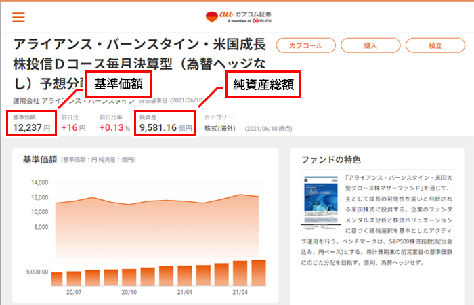Viewport: 474px width, 305px height.
Task: Select the 9,581.16 億円 net assets value
Action: (x=165, y=127)
